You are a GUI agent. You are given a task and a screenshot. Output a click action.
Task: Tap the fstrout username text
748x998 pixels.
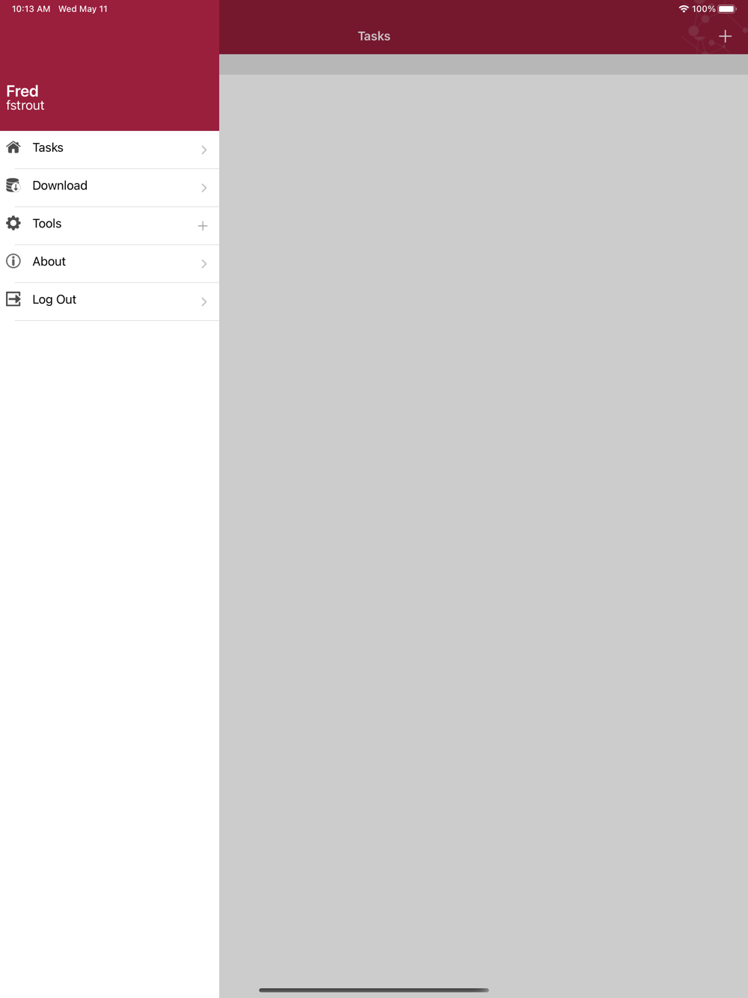[x=25, y=105]
